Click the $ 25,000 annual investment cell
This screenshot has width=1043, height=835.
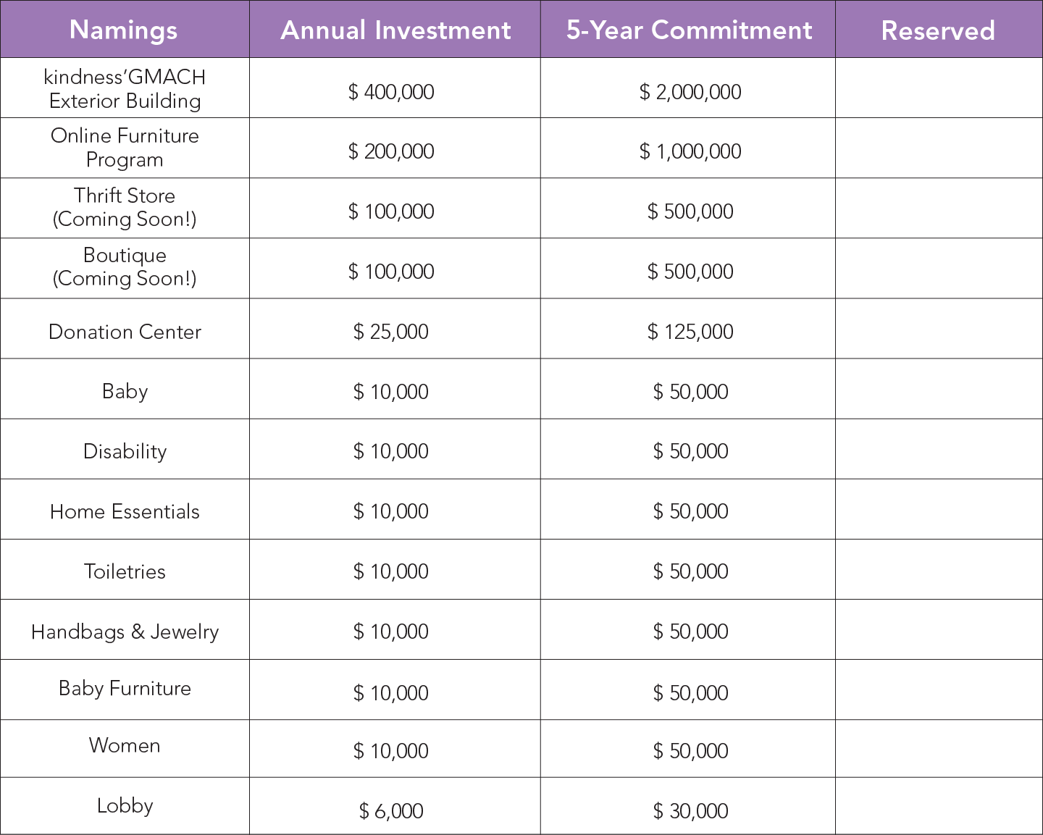pos(391,332)
